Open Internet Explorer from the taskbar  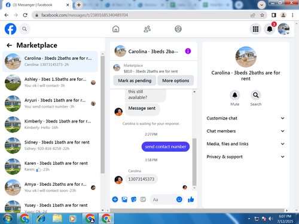click(41, 219)
